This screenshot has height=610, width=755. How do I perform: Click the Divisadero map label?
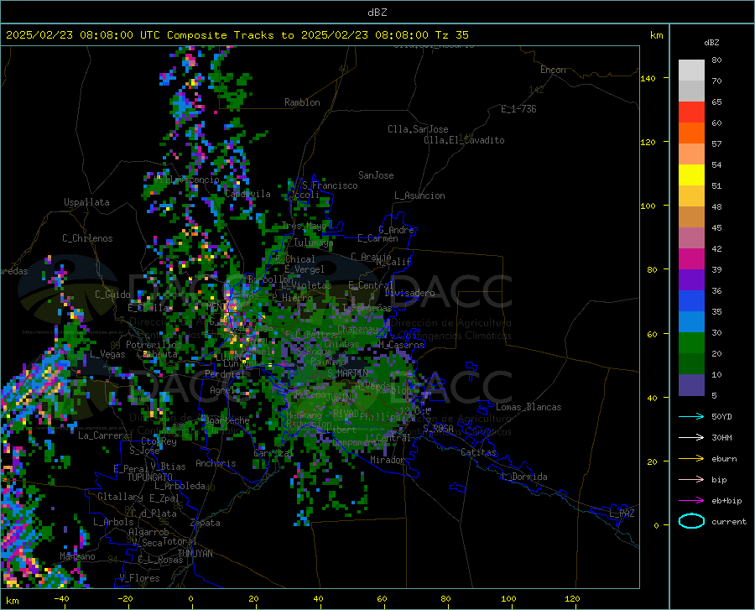[x=409, y=293]
